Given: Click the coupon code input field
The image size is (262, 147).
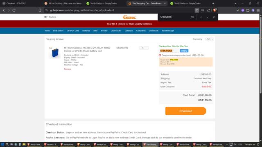Looking at the screenshot, I should (169, 51).
